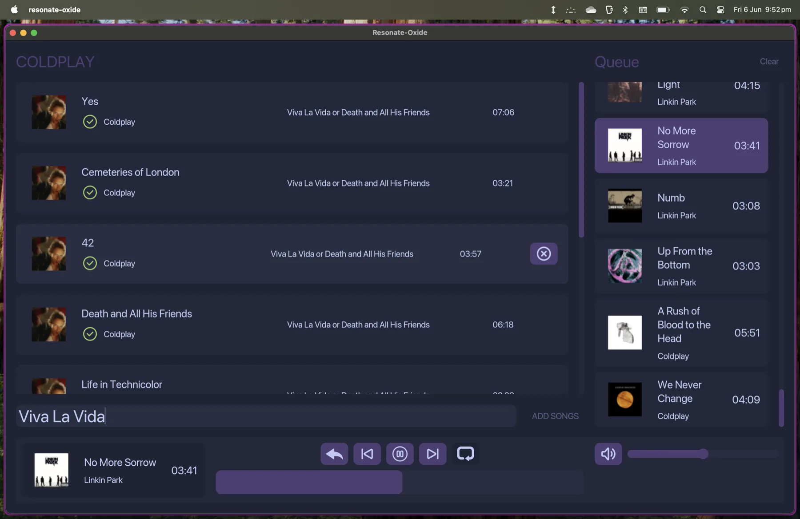This screenshot has width=800, height=519.
Task: Open Spotlight search in menu bar
Action: (x=703, y=10)
